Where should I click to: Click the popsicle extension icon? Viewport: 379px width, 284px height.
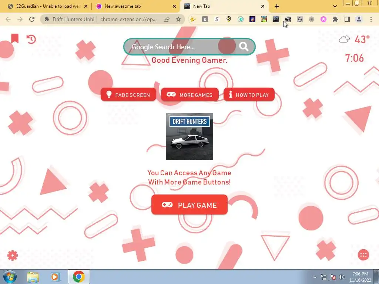[252, 19]
